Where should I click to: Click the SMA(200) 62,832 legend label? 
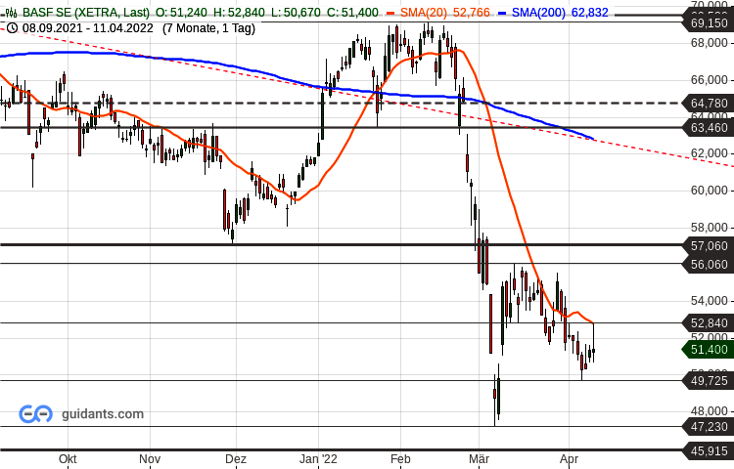click(560, 12)
